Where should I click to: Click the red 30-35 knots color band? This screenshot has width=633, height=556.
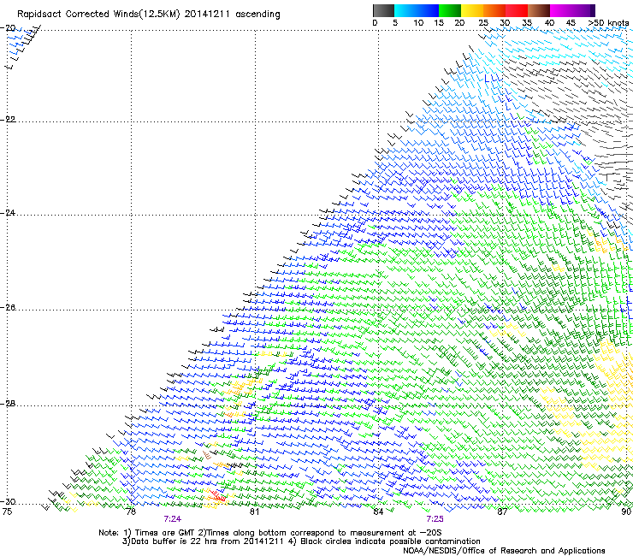click(x=517, y=10)
